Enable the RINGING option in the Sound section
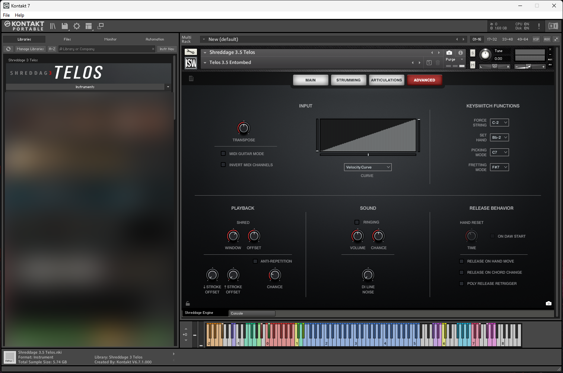 (356, 222)
